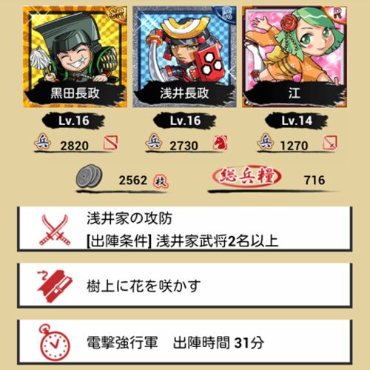Screen dimensions: 370x370
Task: Click the 枚 coin unit stamp
Action: pos(160,181)
